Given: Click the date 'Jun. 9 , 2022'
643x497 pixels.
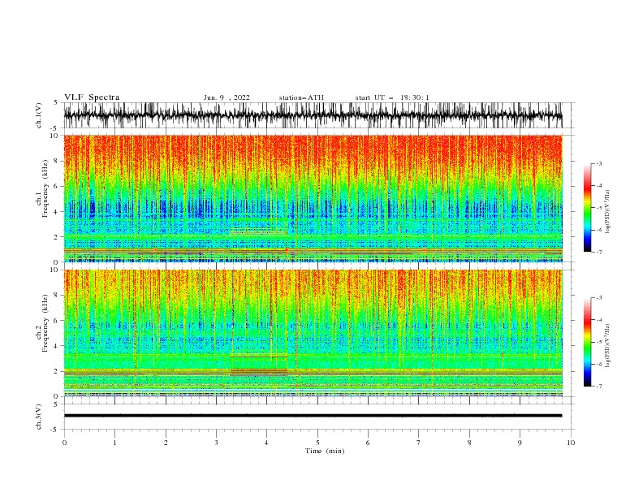Looking at the screenshot, I should coord(227,97).
